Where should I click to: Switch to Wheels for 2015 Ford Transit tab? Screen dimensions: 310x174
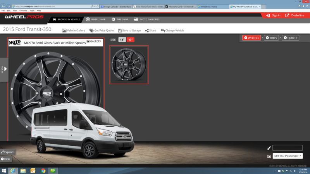point(181,7)
